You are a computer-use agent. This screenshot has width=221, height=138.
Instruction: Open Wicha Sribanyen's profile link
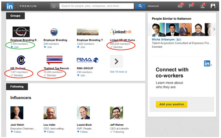click(x=163, y=40)
